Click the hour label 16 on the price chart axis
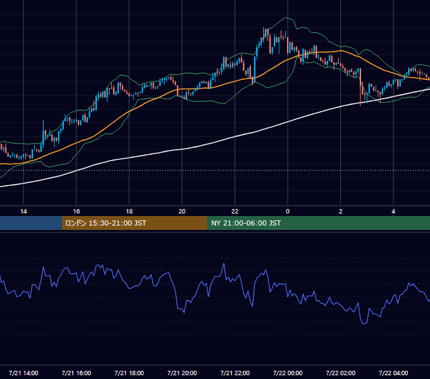 pyautogui.click(x=77, y=212)
